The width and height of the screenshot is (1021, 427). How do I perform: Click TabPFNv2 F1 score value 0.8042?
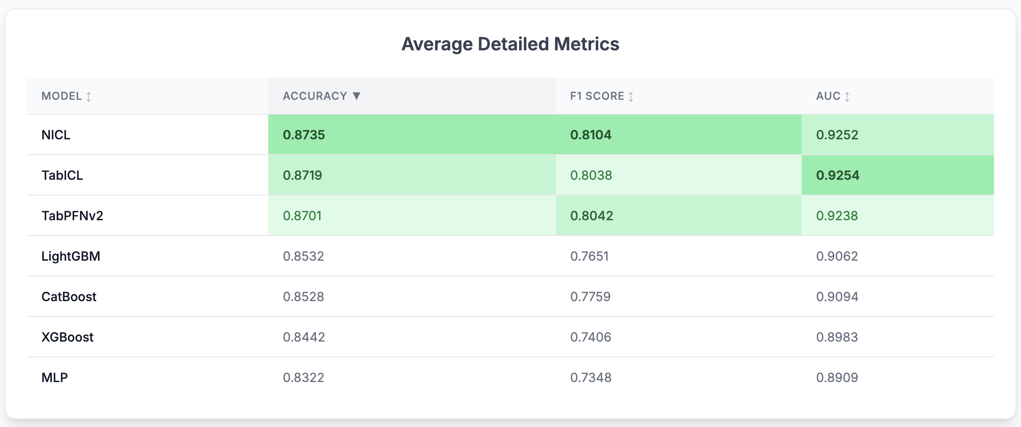click(x=592, y=216)
